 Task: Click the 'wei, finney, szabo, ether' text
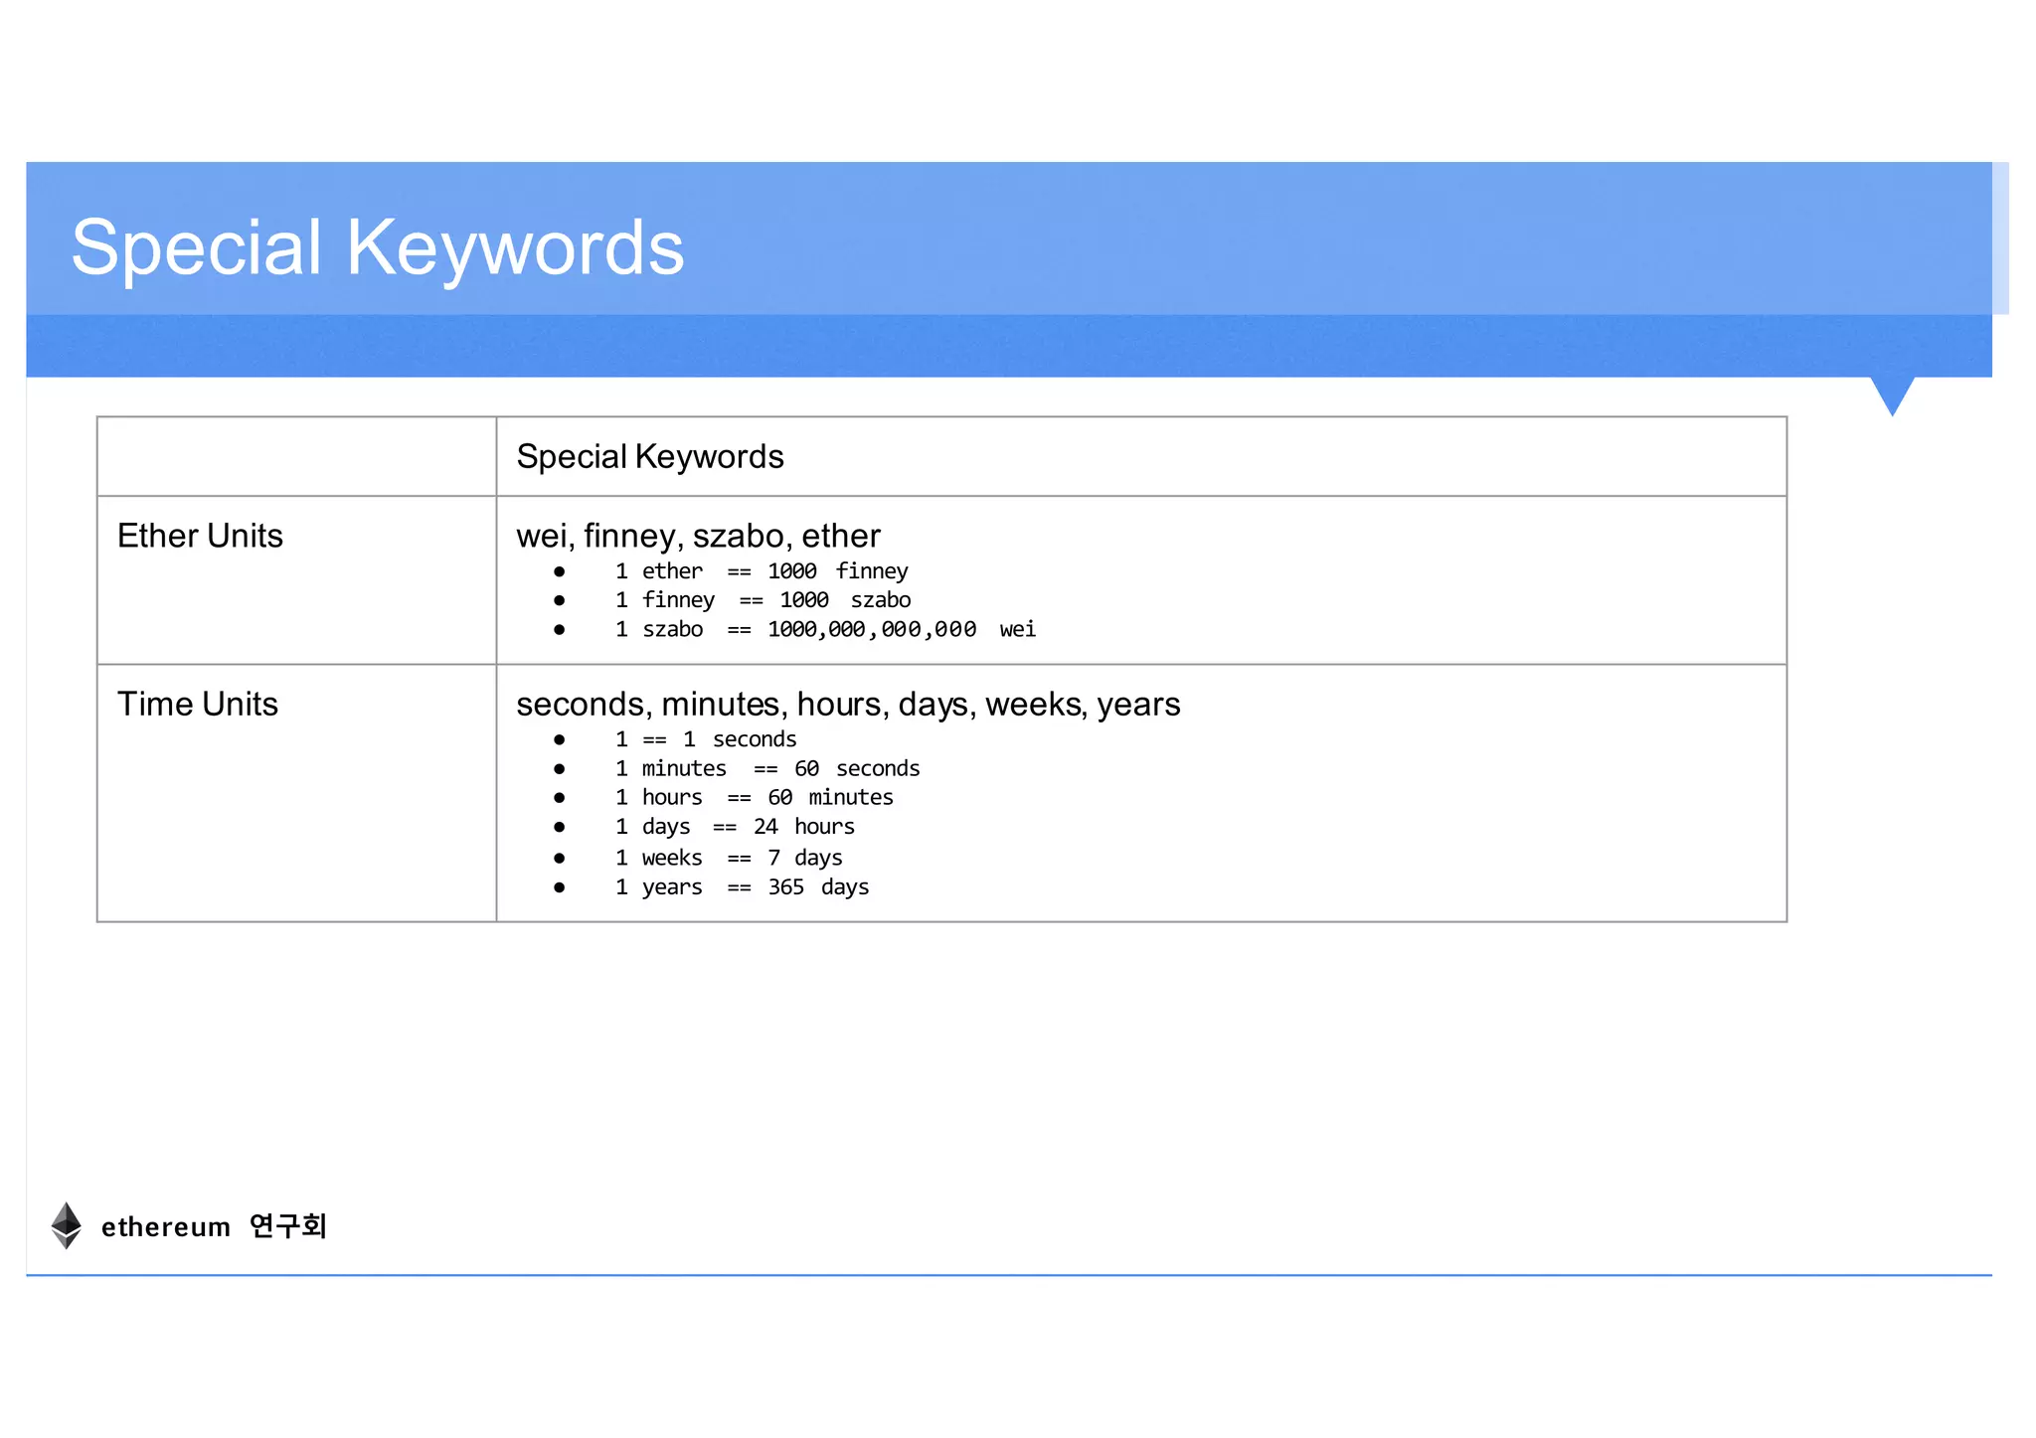click(x=698, y=536)
